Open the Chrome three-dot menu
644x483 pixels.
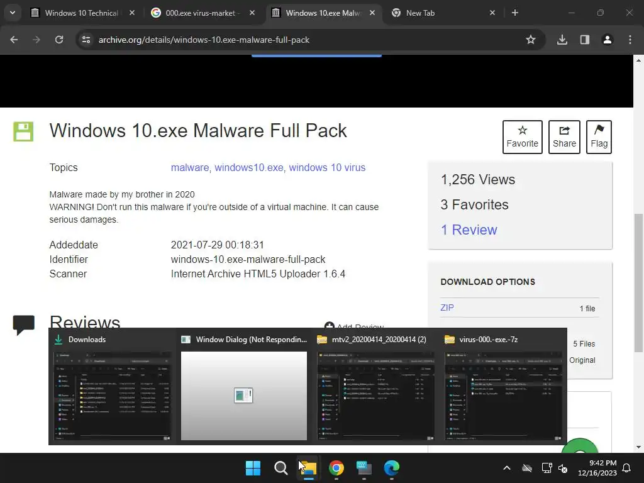click(x=630, y=40)
